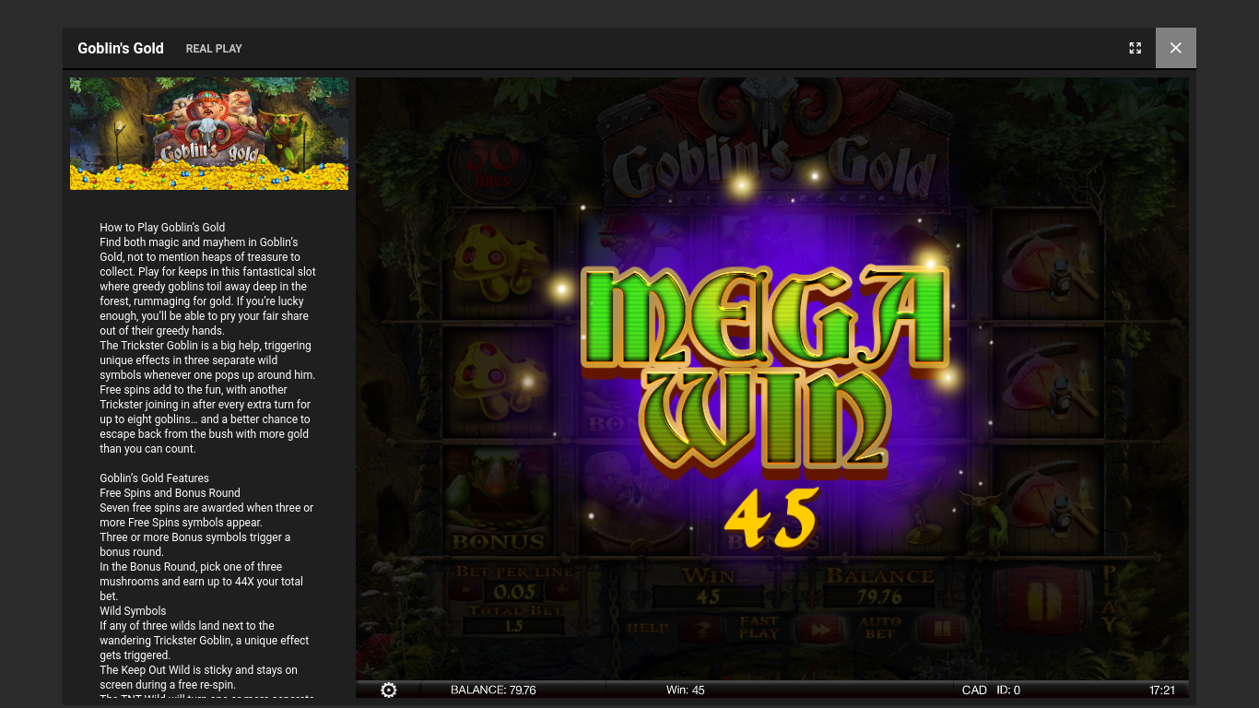Click the game panel Balance 79.76 field

tap(879, 596)
